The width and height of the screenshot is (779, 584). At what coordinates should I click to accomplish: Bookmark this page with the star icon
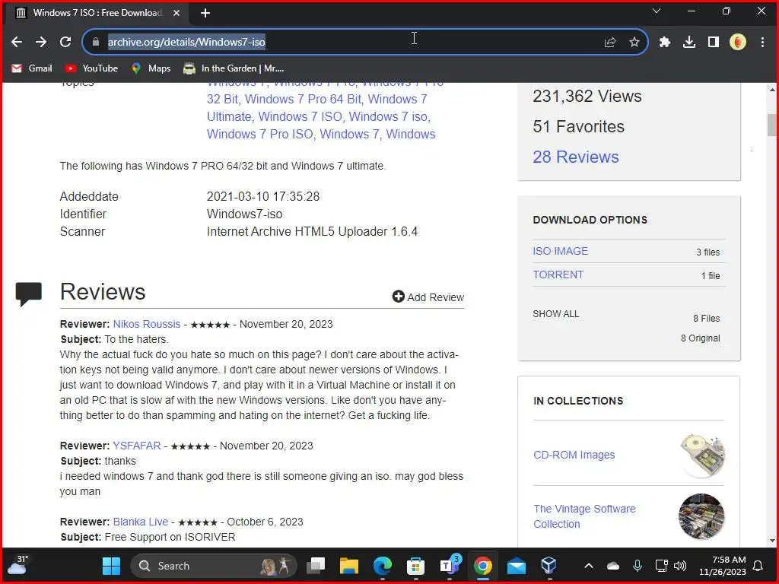tap(634, 43)
